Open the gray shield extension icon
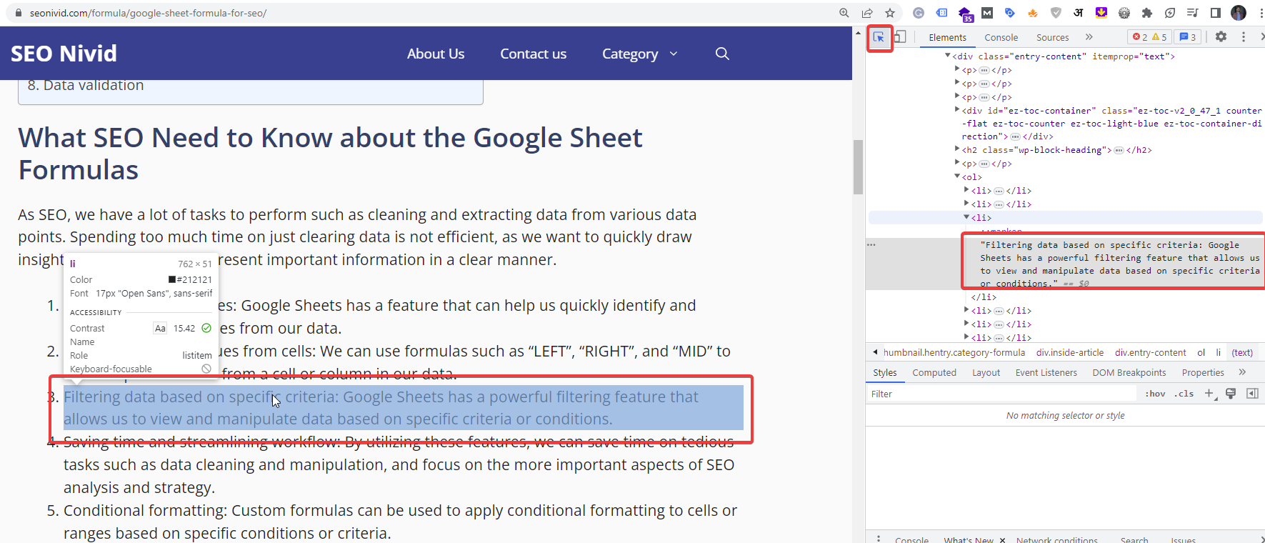This screenshot has height=543, width=1265. 1056,13
